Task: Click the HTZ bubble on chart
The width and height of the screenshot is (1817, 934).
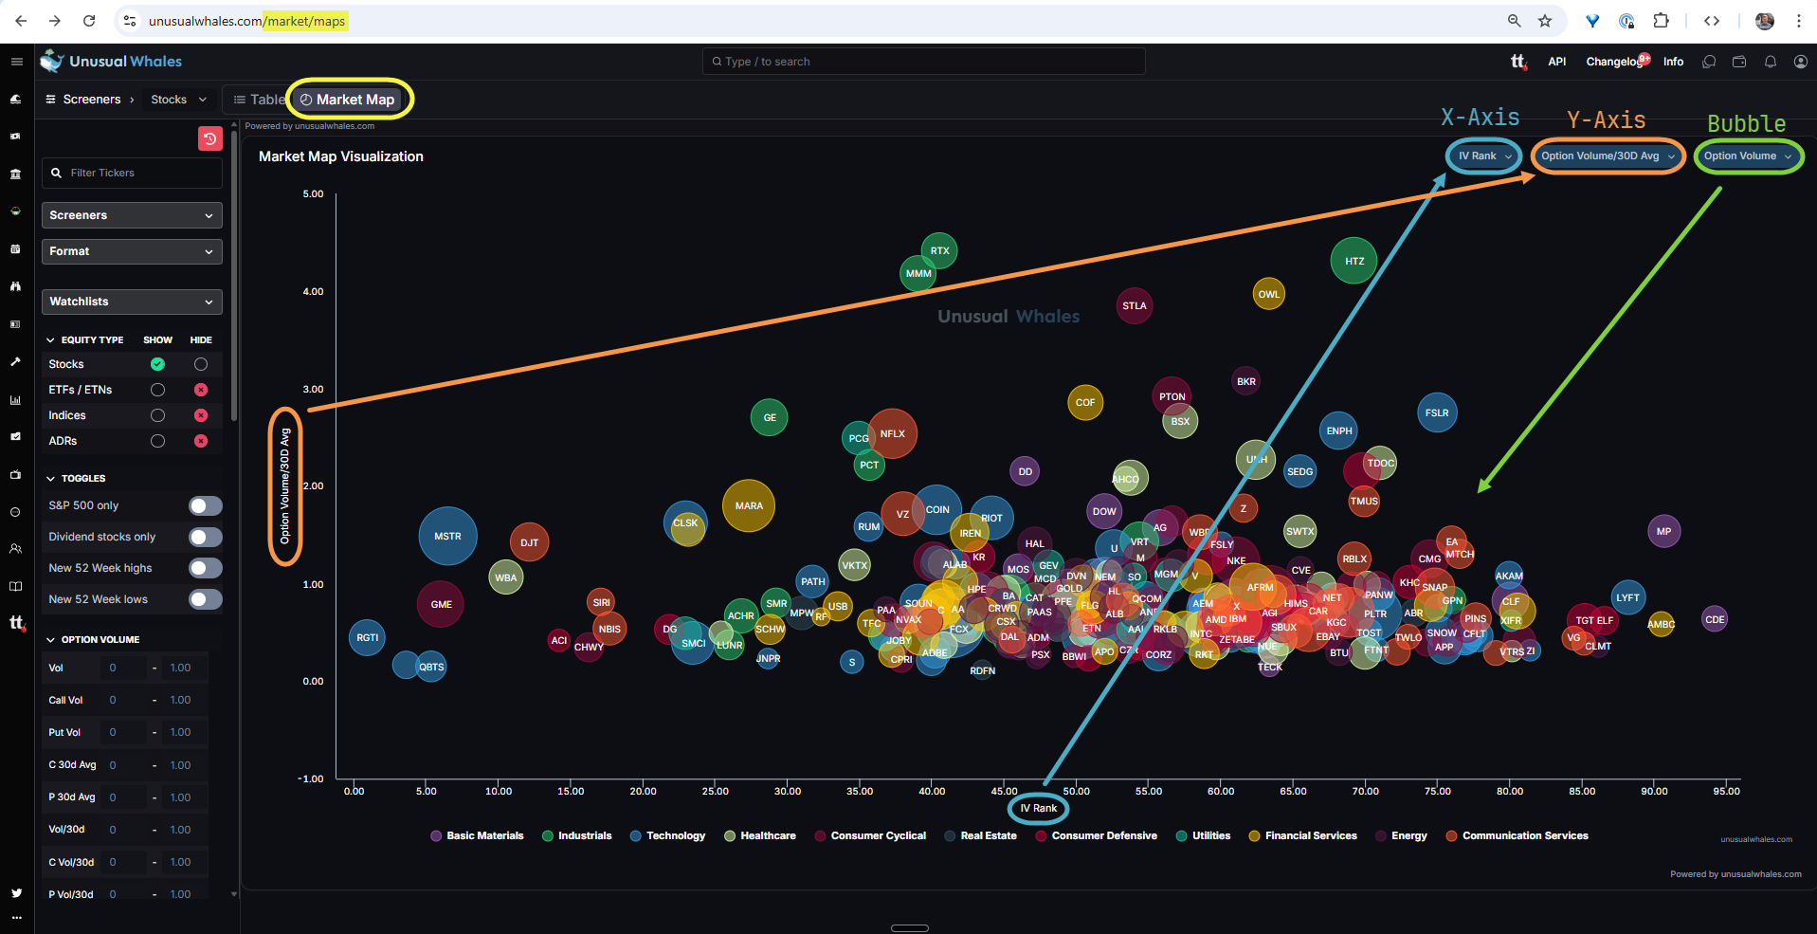Action: click(x=1354, y=261)
